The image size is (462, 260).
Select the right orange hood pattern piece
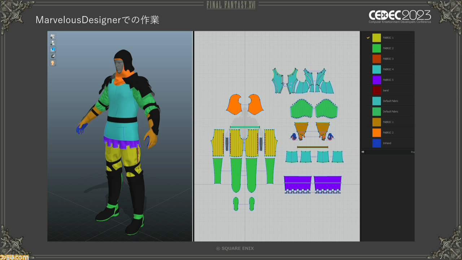[x=256, y=104]
